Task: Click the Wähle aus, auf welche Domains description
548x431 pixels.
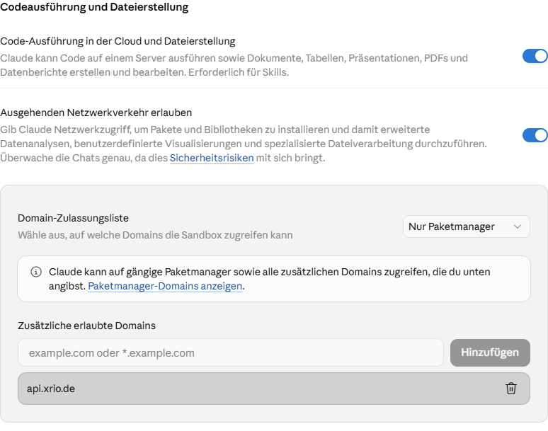Action: 155,235
